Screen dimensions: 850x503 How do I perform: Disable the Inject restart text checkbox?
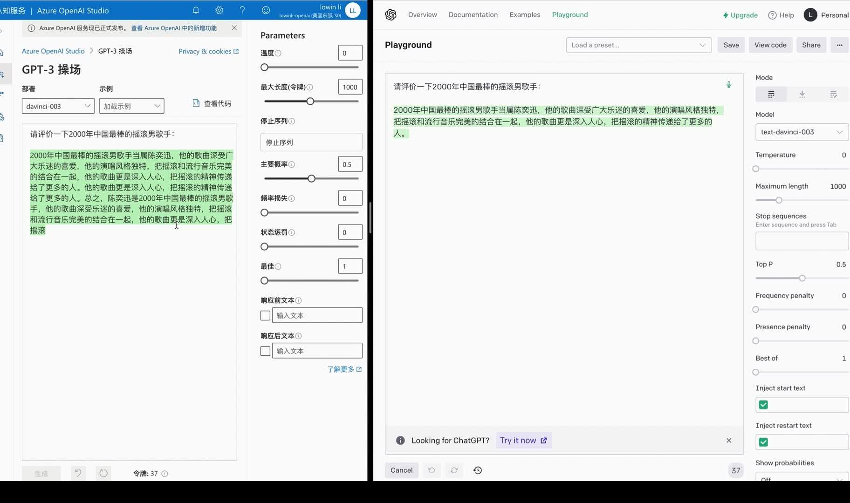[x=763, y=442]
